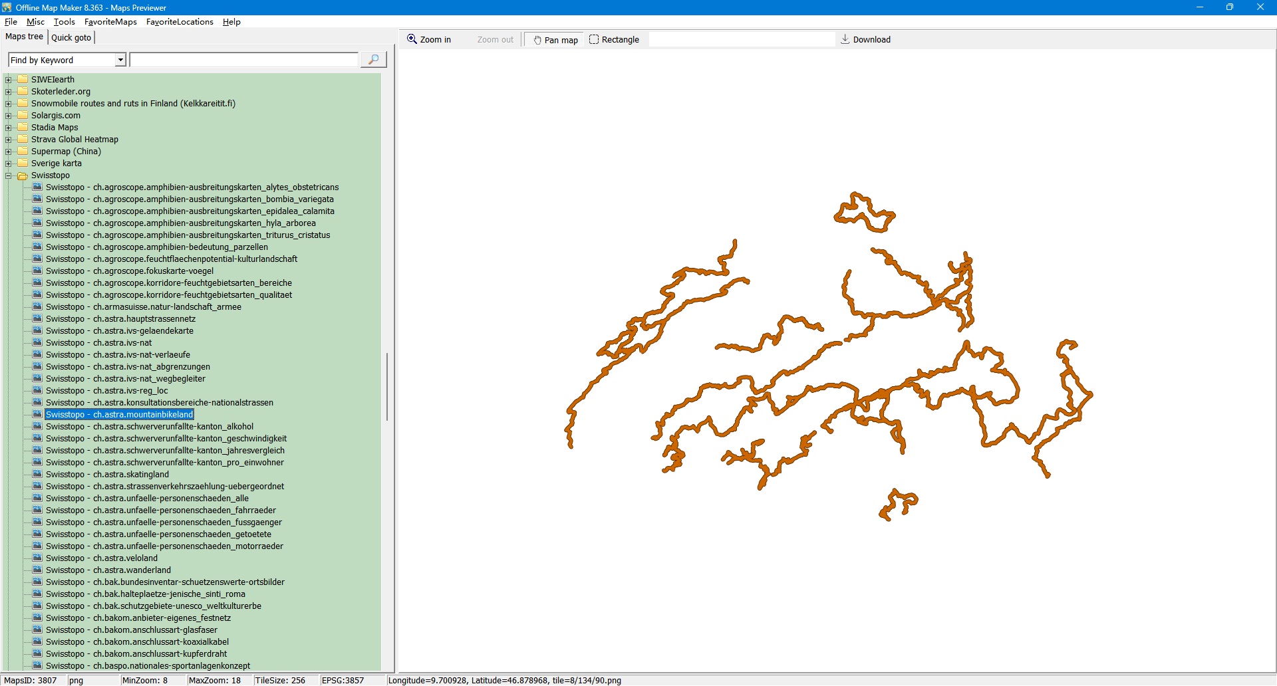Click the Download arrow icon
Image resolution: width=1277 pixels, height=686 pixels.
pos(845,39)
